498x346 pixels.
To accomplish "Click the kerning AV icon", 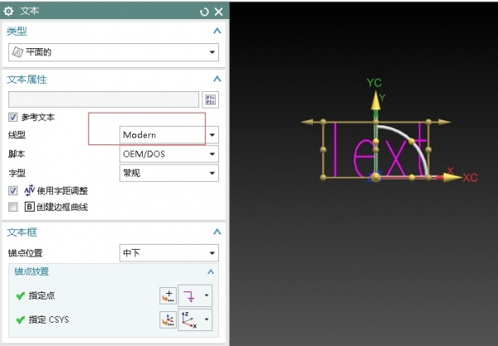I will point(29,191).
